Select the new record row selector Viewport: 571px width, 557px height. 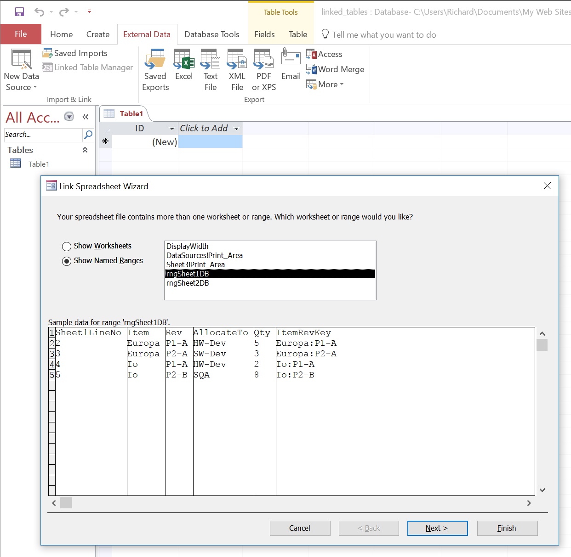pyautogui.click(x=106, y=142)
